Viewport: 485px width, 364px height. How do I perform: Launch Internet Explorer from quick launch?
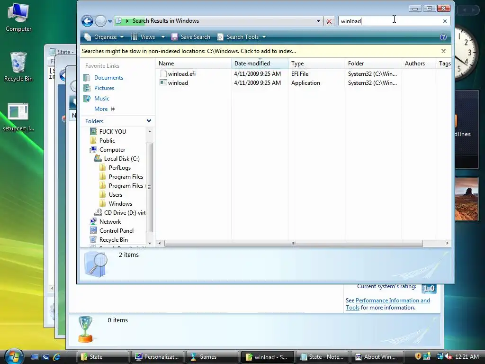pos(57,357)
